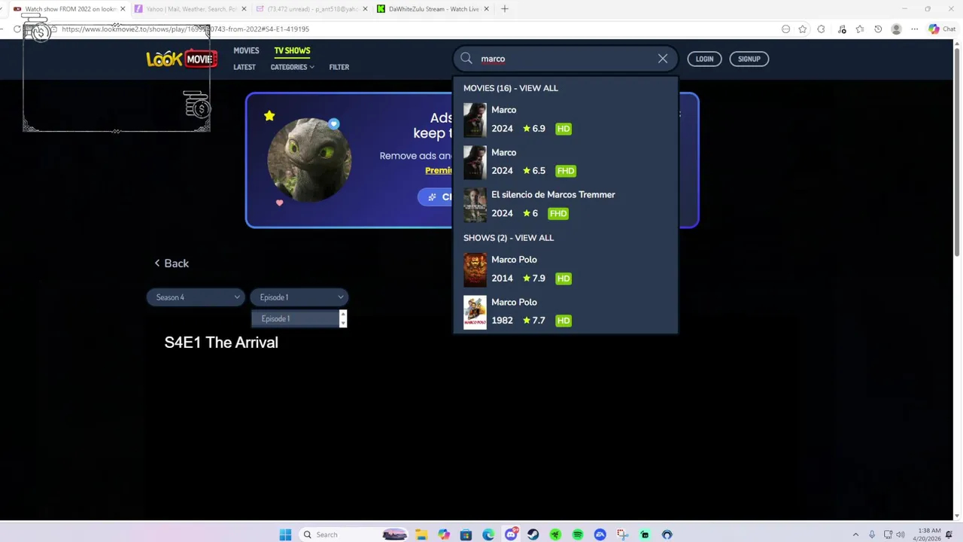
Task: Click the yellow star on the ad banner
Action: pos(269,116)
